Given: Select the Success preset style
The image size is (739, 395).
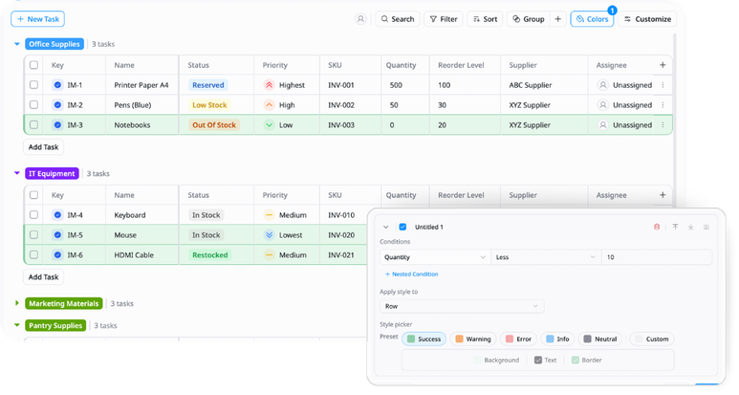Looking at the screenshot, I should pos(424,339).
